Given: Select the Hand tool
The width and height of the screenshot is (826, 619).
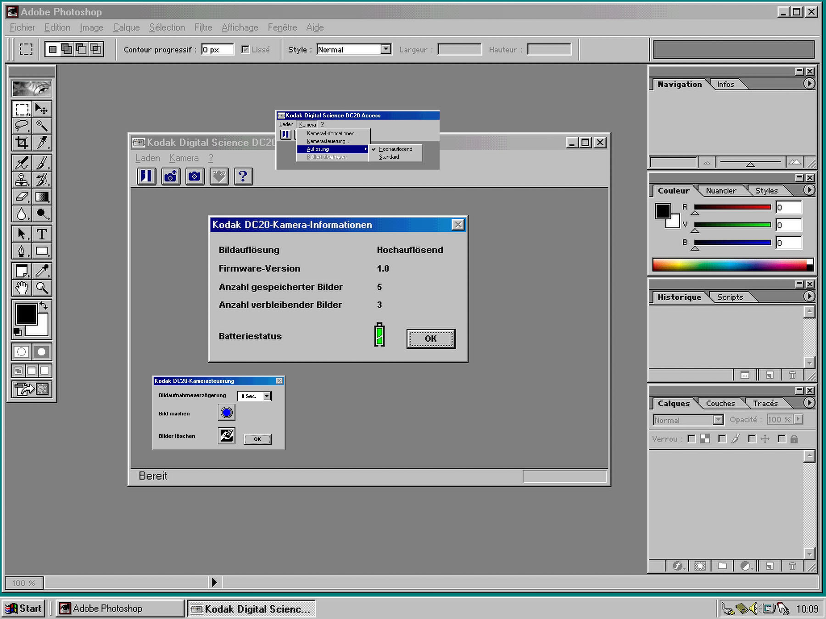Looking at the screenshot, I should tap(22, 288).
